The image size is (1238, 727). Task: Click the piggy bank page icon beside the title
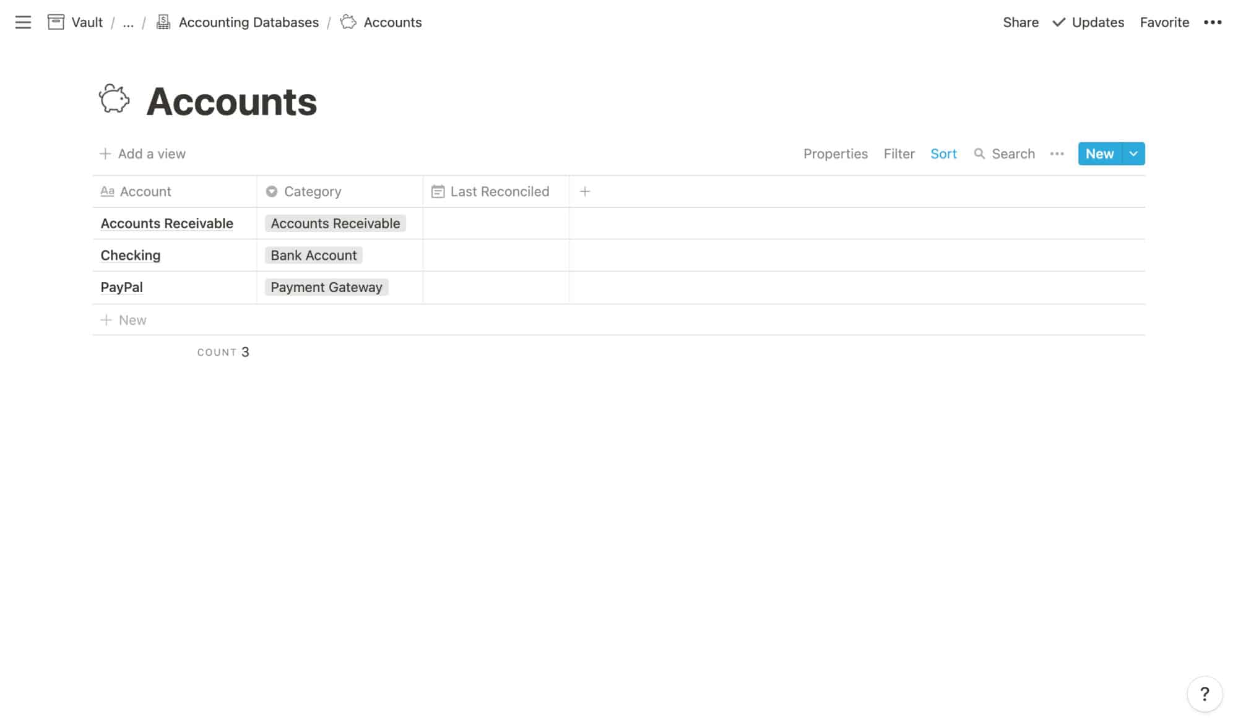[115, 99]
